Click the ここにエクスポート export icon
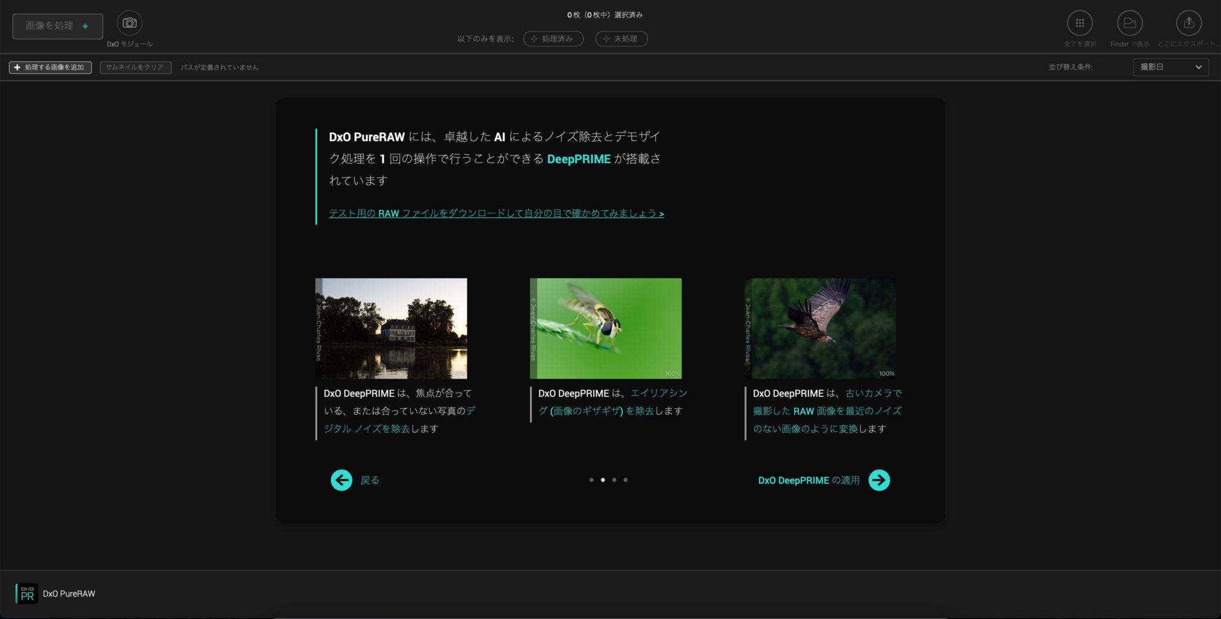The width and height of the screenshot is (1221, 619). [x=1189, y=23]
